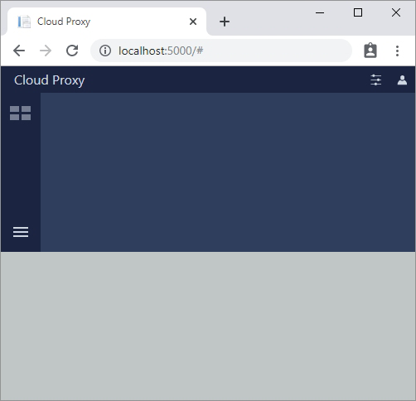
Task: View site information icon beside the URL
Action: 105,51
